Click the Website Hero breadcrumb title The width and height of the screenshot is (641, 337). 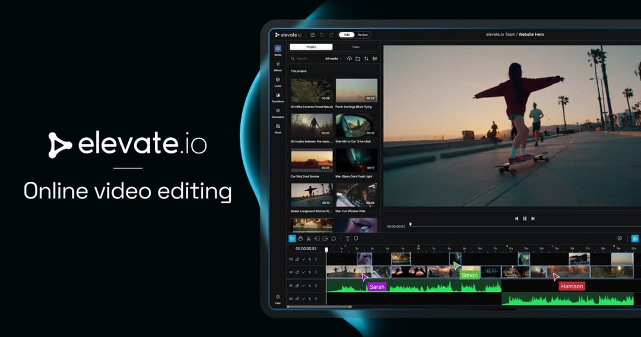click(x=531, y=34)
